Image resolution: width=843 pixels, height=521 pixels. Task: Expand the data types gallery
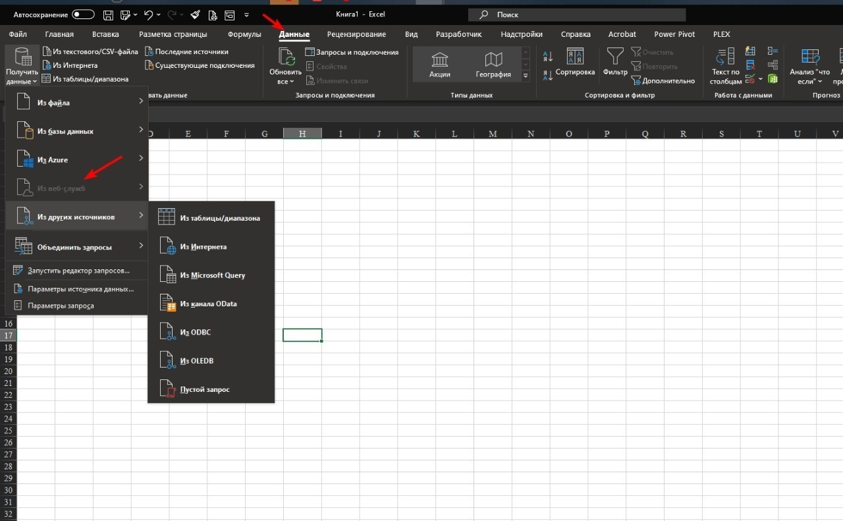[526, 76]
